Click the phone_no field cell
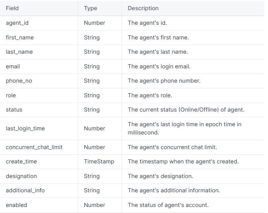This screenshot has width=268, height=213. point(19,81)
